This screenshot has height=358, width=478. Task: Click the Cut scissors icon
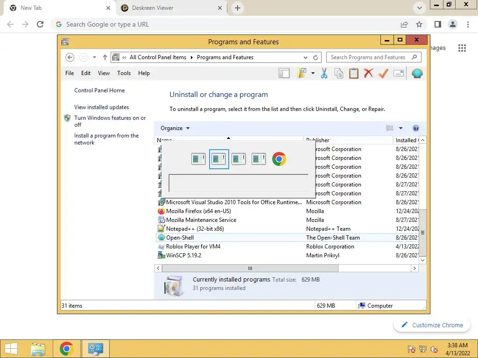pyautogui.click(x=324, y=73)
